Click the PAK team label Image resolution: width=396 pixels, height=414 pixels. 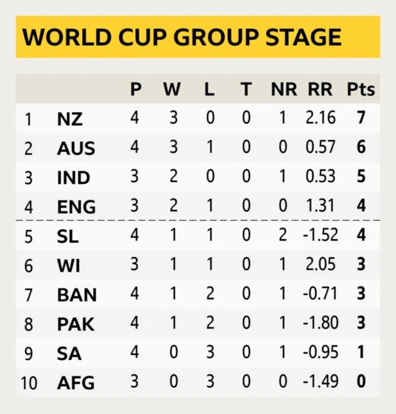pos(76,324)
